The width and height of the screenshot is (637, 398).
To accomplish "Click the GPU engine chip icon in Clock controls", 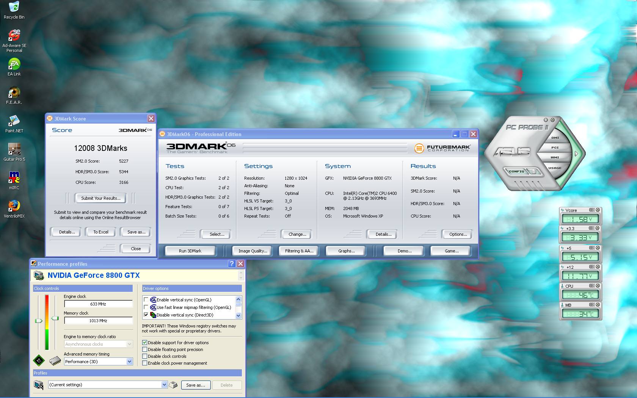I will [39, 360].
